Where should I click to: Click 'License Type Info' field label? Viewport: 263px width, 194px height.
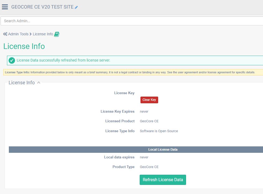click(x=120, y=131)
